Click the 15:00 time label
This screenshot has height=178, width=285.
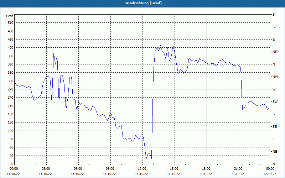point(175,169)
